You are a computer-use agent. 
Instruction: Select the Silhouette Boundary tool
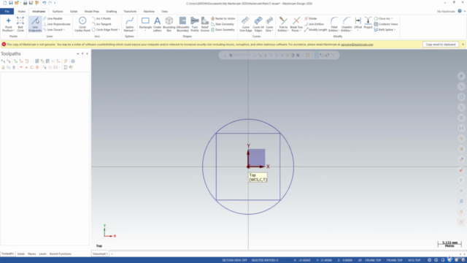point(182,24)
